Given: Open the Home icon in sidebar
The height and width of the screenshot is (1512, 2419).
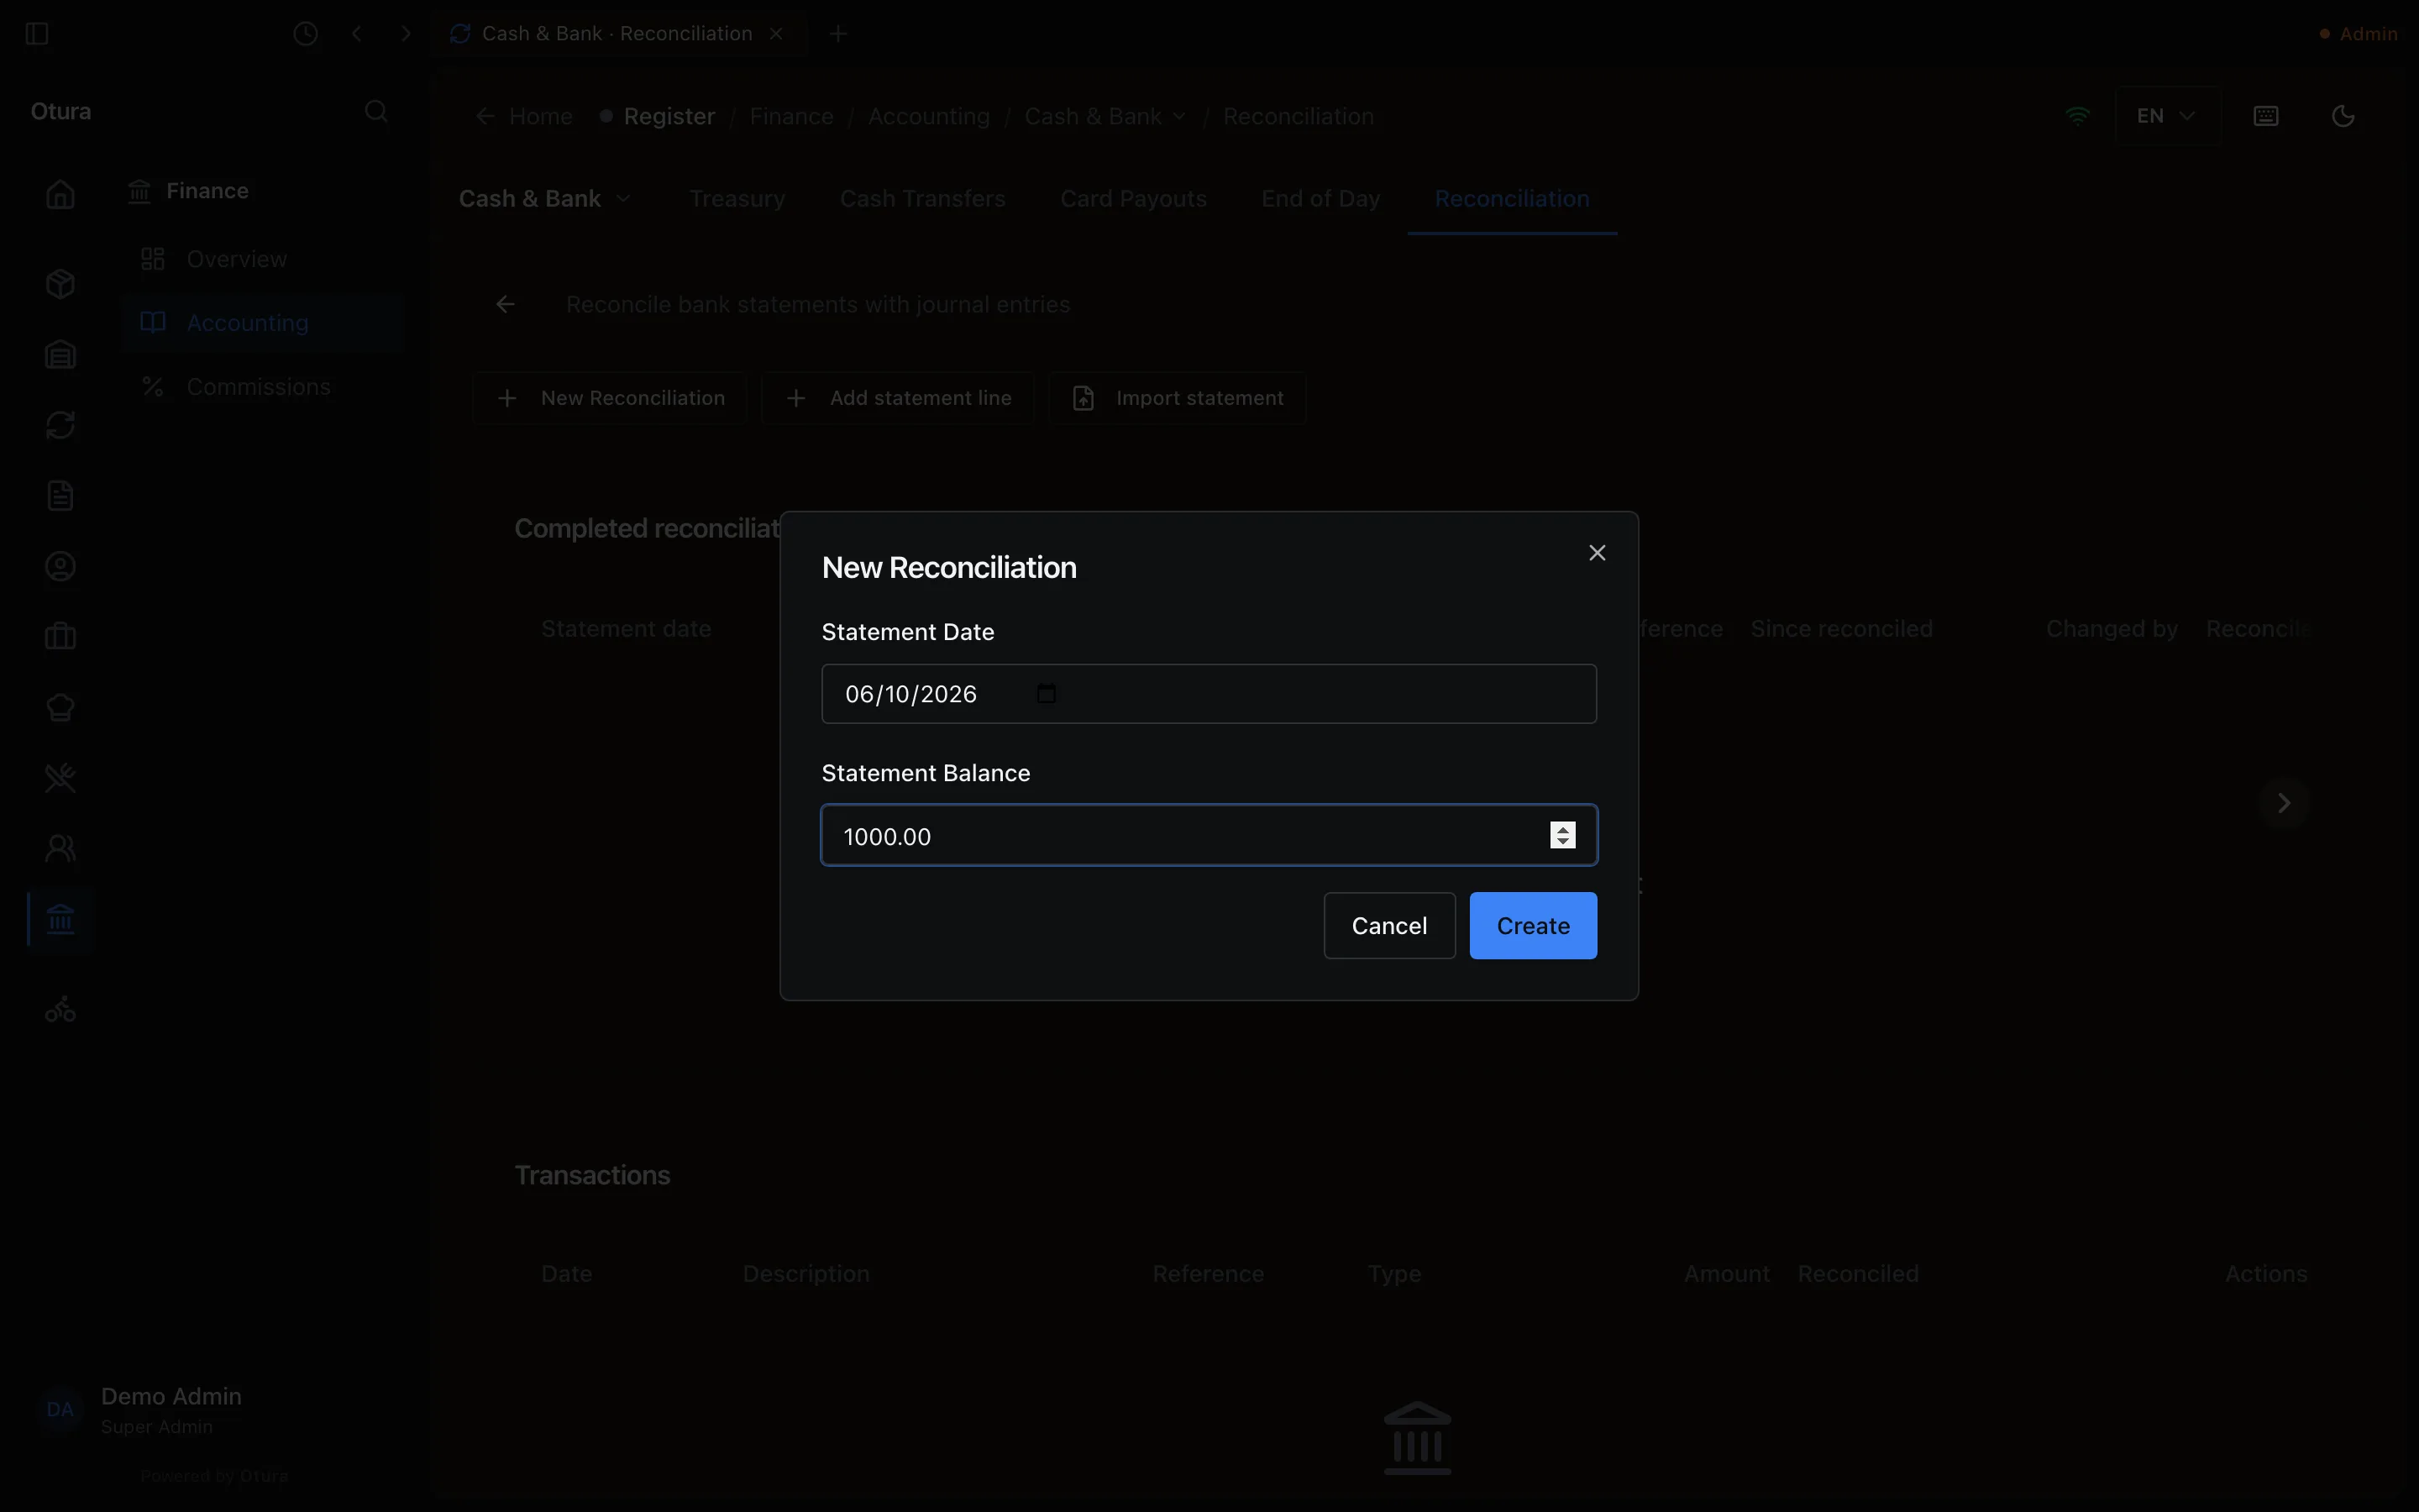Looking at the screenshot, I should (60, 194).
